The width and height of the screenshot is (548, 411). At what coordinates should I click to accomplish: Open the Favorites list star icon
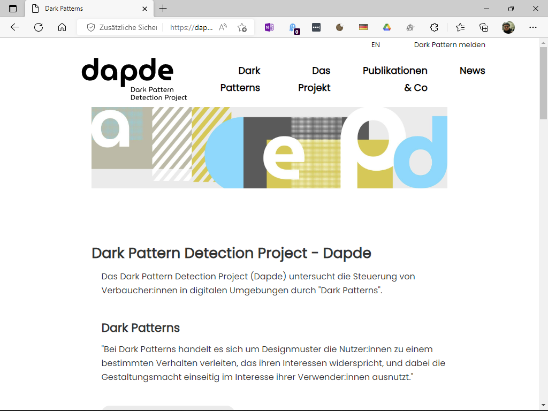[x=460, y=27]
